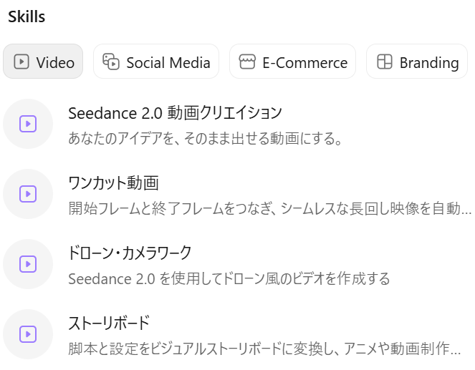475x370 pixels.
Task: Select the Branding category tab
Action: [x=417, y=62]
